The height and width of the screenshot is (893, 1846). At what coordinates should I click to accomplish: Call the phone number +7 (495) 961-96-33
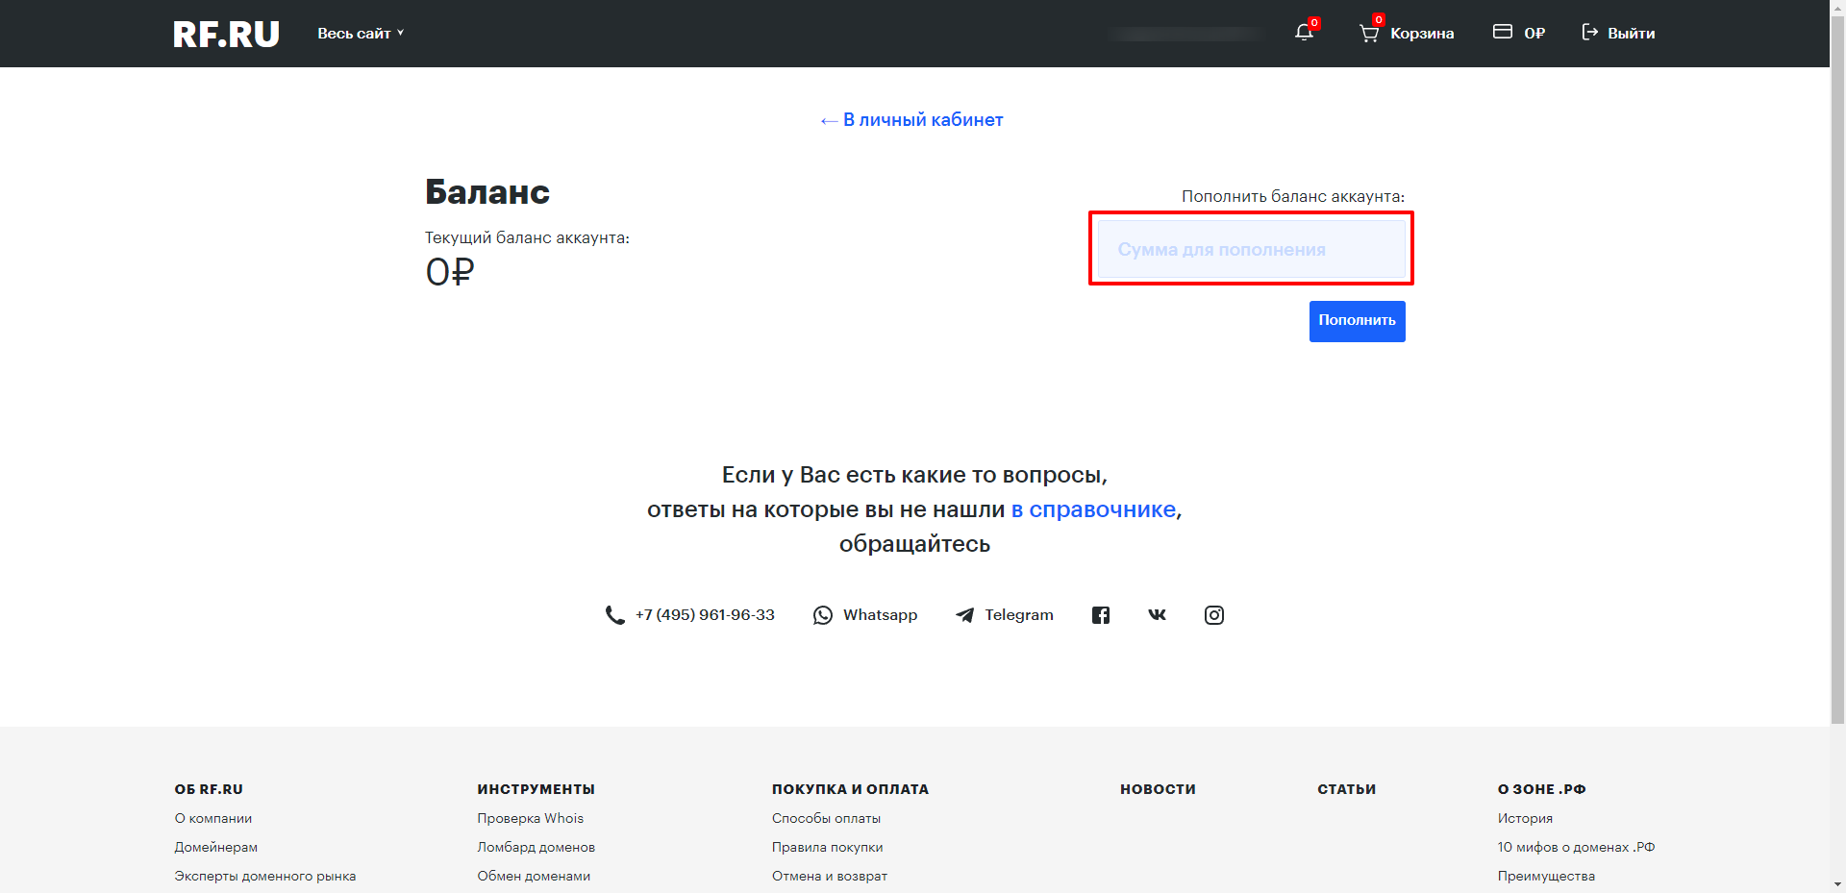(704, 615)
